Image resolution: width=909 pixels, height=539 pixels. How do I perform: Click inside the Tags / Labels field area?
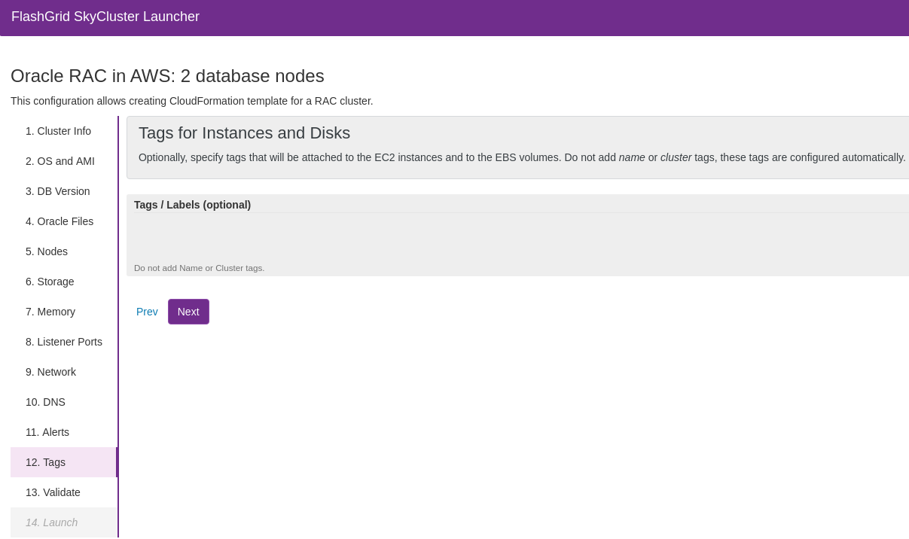click(x=518, y=237)
